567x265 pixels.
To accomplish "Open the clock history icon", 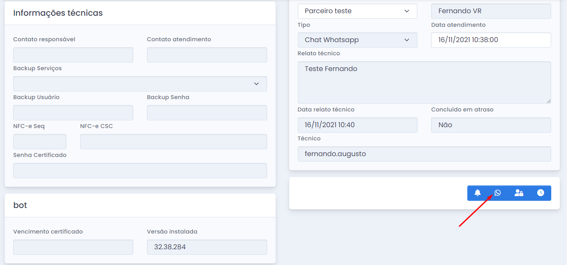I will [x=541, y=193].
